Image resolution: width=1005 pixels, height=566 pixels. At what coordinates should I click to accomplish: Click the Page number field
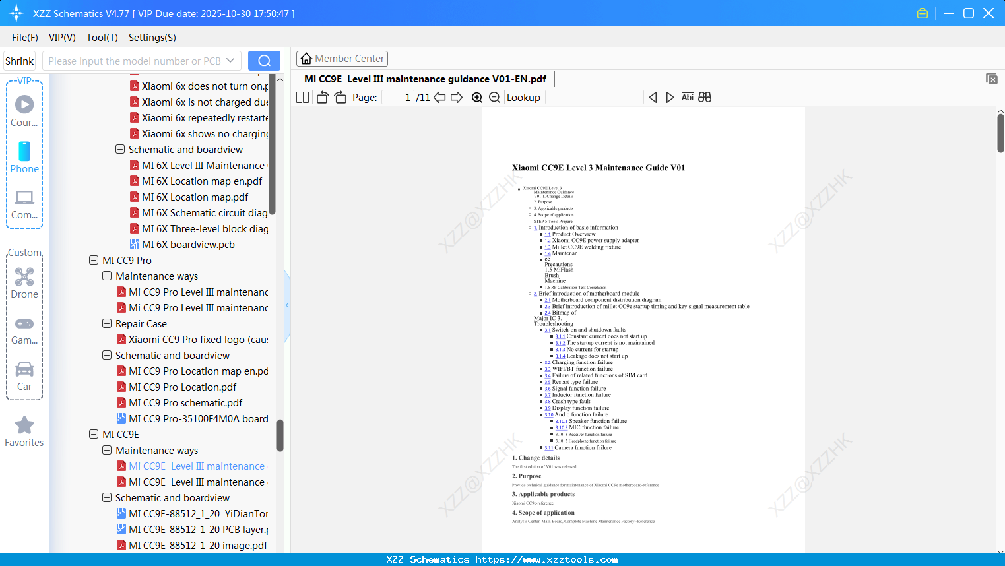398,98
